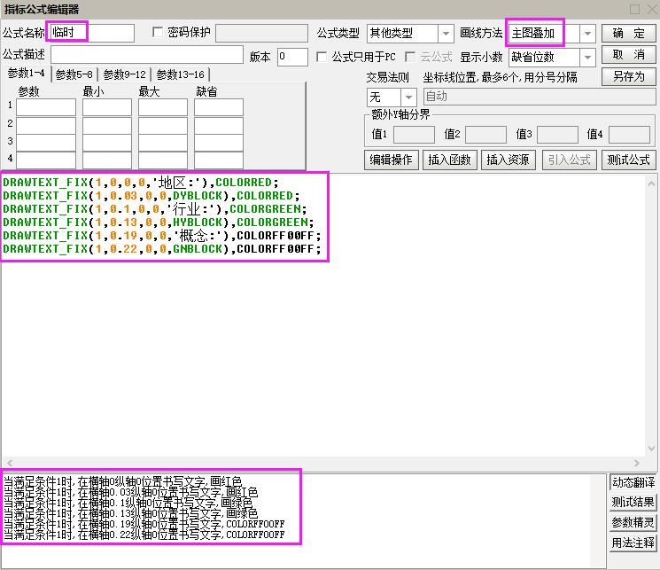Click translation line with 横轴0.03

click(130, 492)
